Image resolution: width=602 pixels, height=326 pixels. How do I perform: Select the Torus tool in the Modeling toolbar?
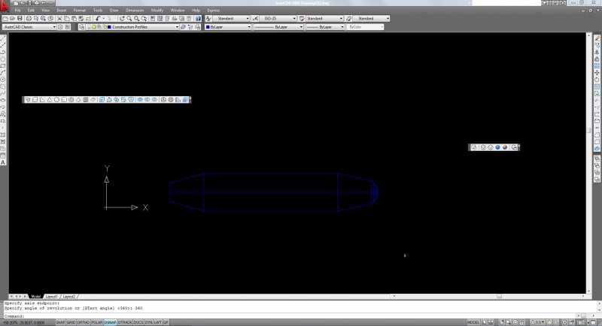pos(71,100)
